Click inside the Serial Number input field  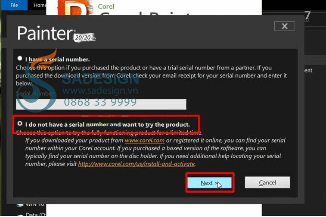[x=101, y=104]
